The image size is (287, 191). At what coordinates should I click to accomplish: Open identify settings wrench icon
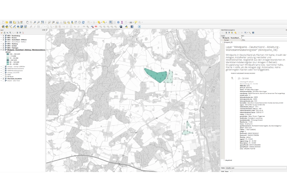250,33
